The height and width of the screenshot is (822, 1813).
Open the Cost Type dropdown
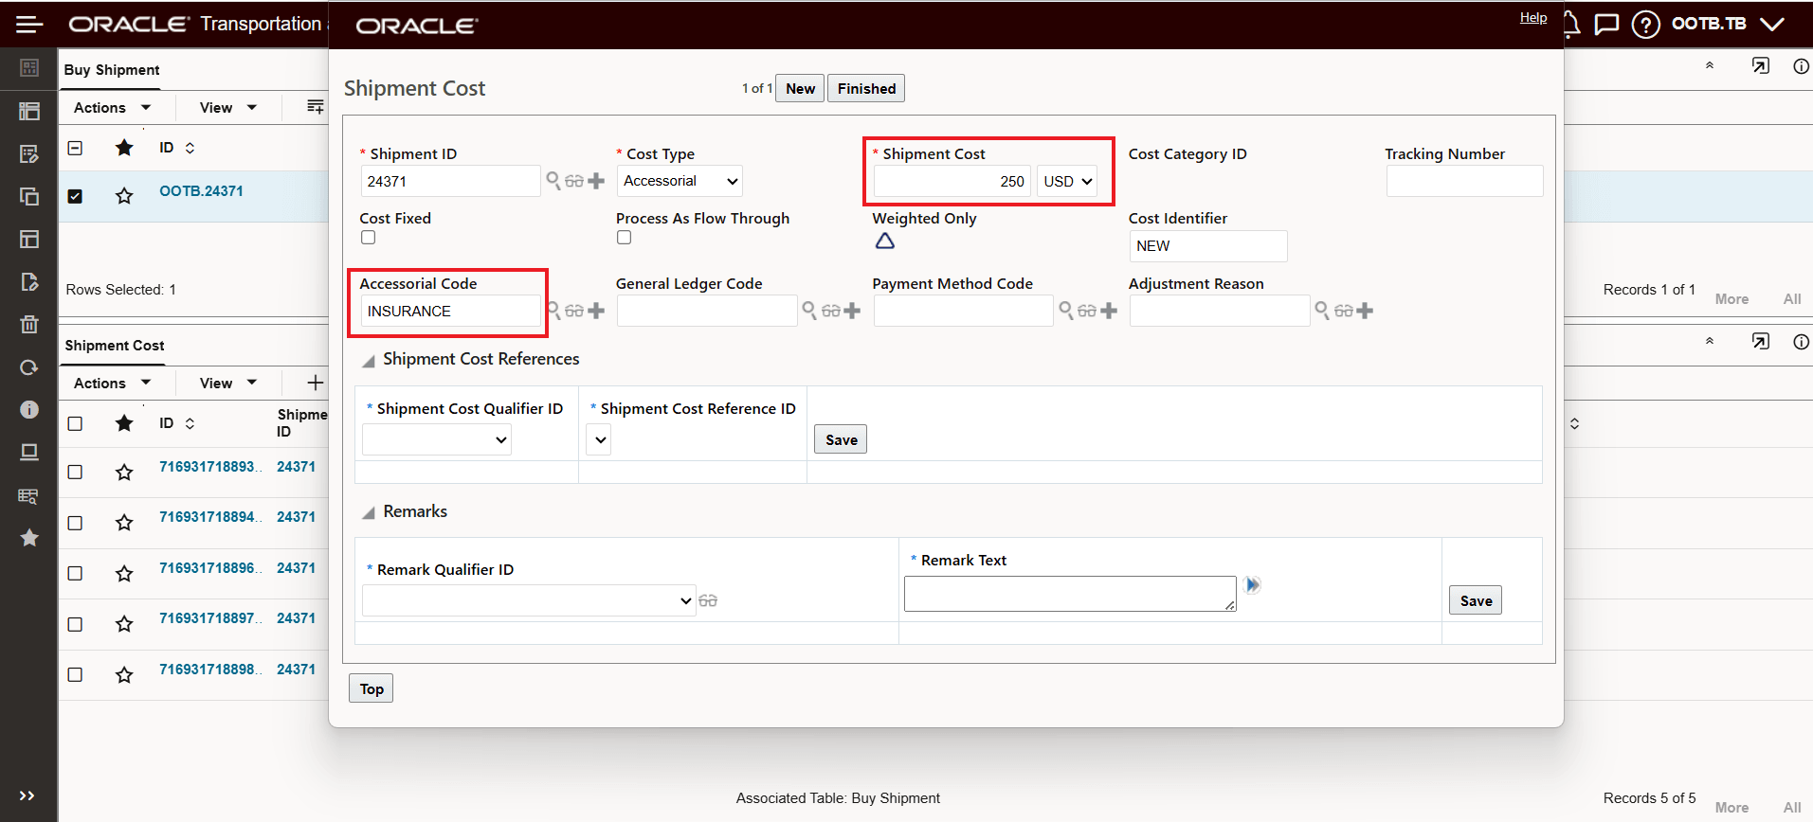(680, 181)
